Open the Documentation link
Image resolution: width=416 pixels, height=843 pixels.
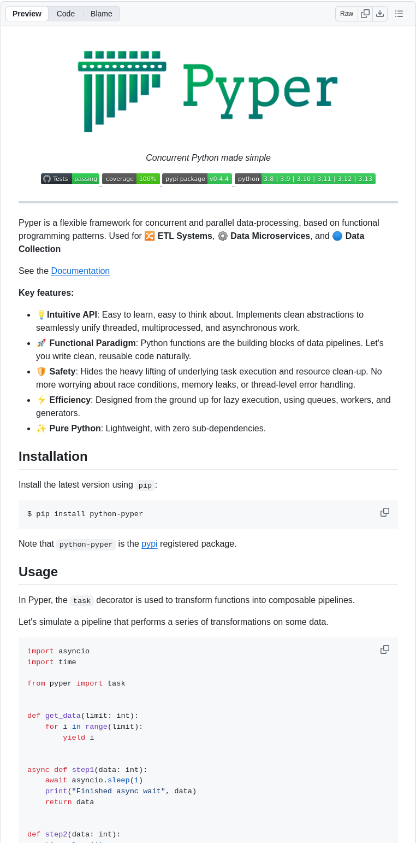point(80,271)
